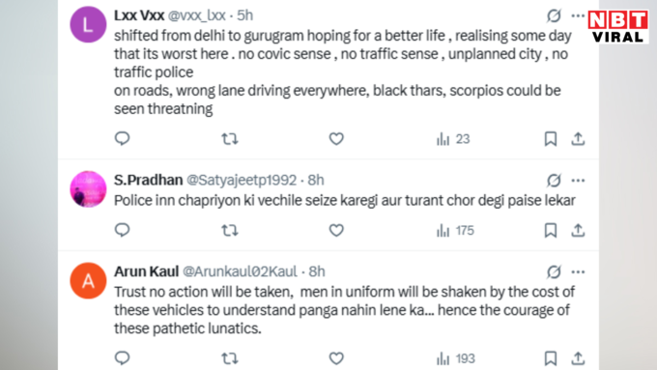Open more options on Lxx Vxx tweet

coord(578,15)
